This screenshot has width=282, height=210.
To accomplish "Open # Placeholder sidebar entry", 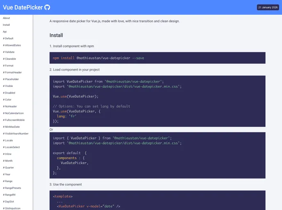I will [11, 79].
